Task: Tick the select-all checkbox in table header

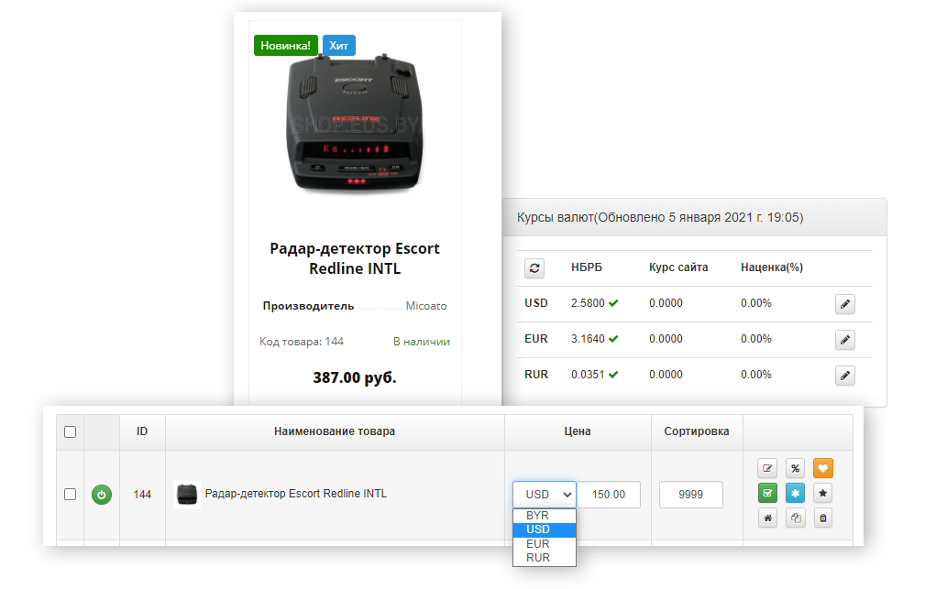Action: [x=70, y=431]
